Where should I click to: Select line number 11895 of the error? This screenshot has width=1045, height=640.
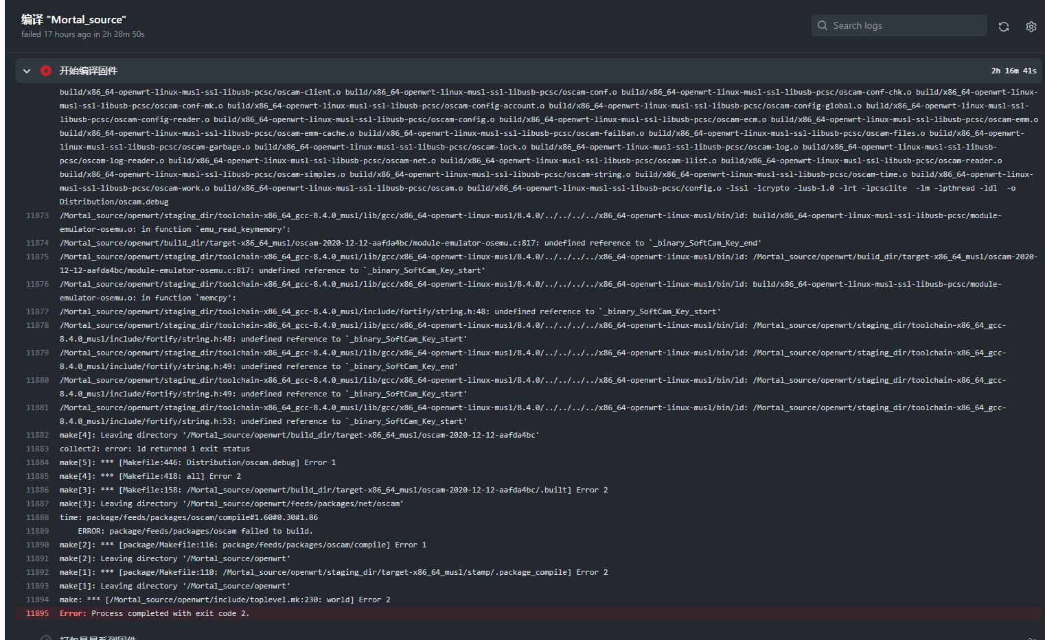(x=37, y=613)
